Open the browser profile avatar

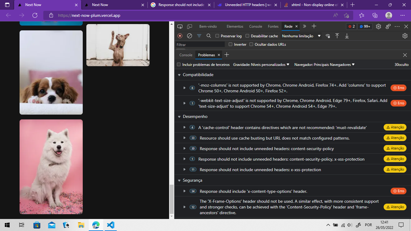click(389, 15)
